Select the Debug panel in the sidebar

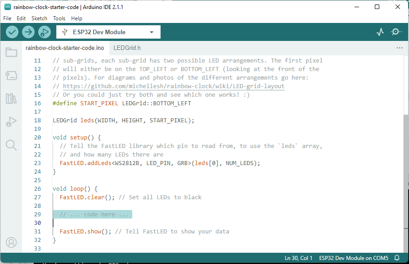click(x=11, y=121)
